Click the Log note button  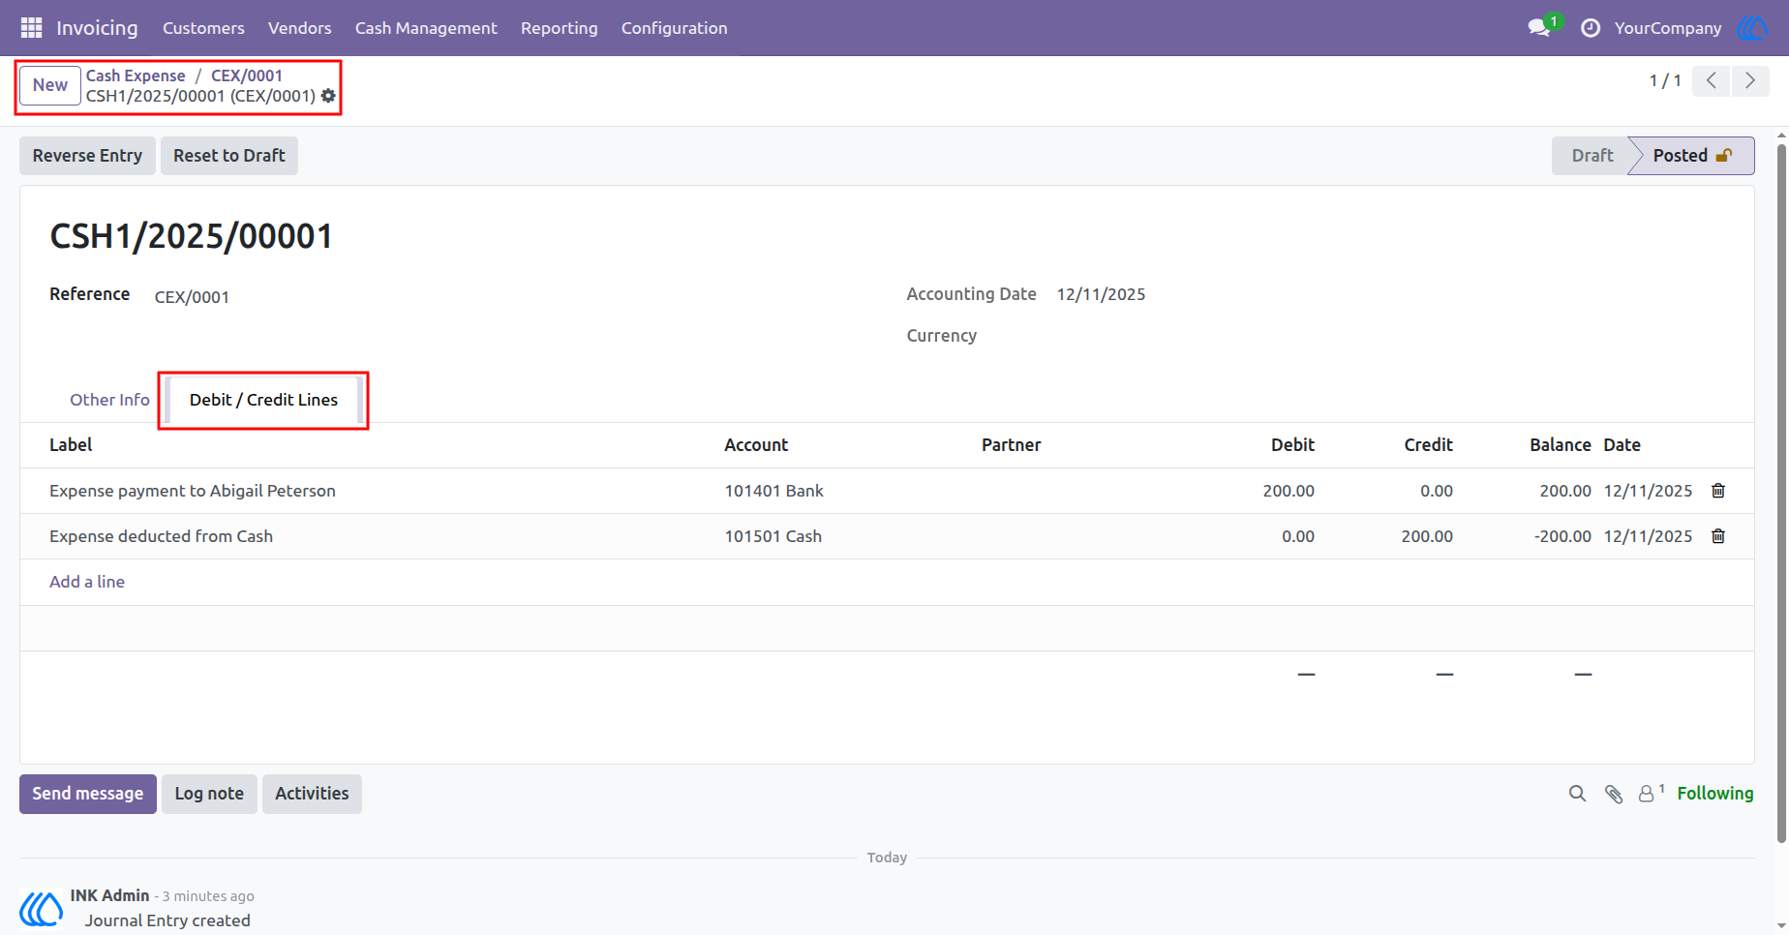209,794
